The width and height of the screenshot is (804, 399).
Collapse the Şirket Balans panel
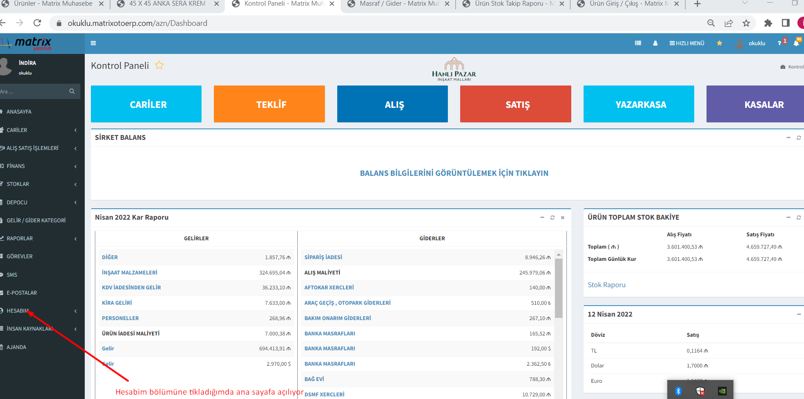coord(788,138)
